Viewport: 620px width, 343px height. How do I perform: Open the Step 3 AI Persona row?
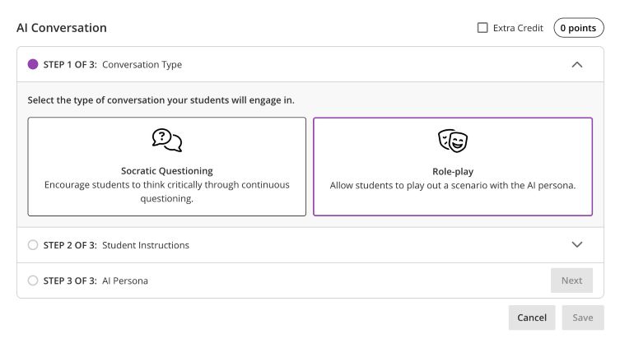[125, 280]
